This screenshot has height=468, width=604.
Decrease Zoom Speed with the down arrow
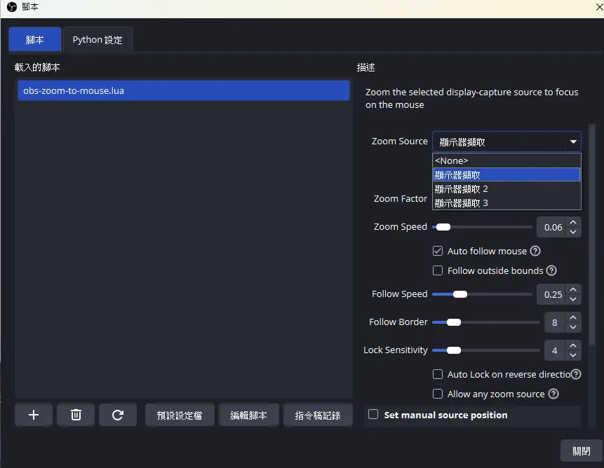[573, 232]
